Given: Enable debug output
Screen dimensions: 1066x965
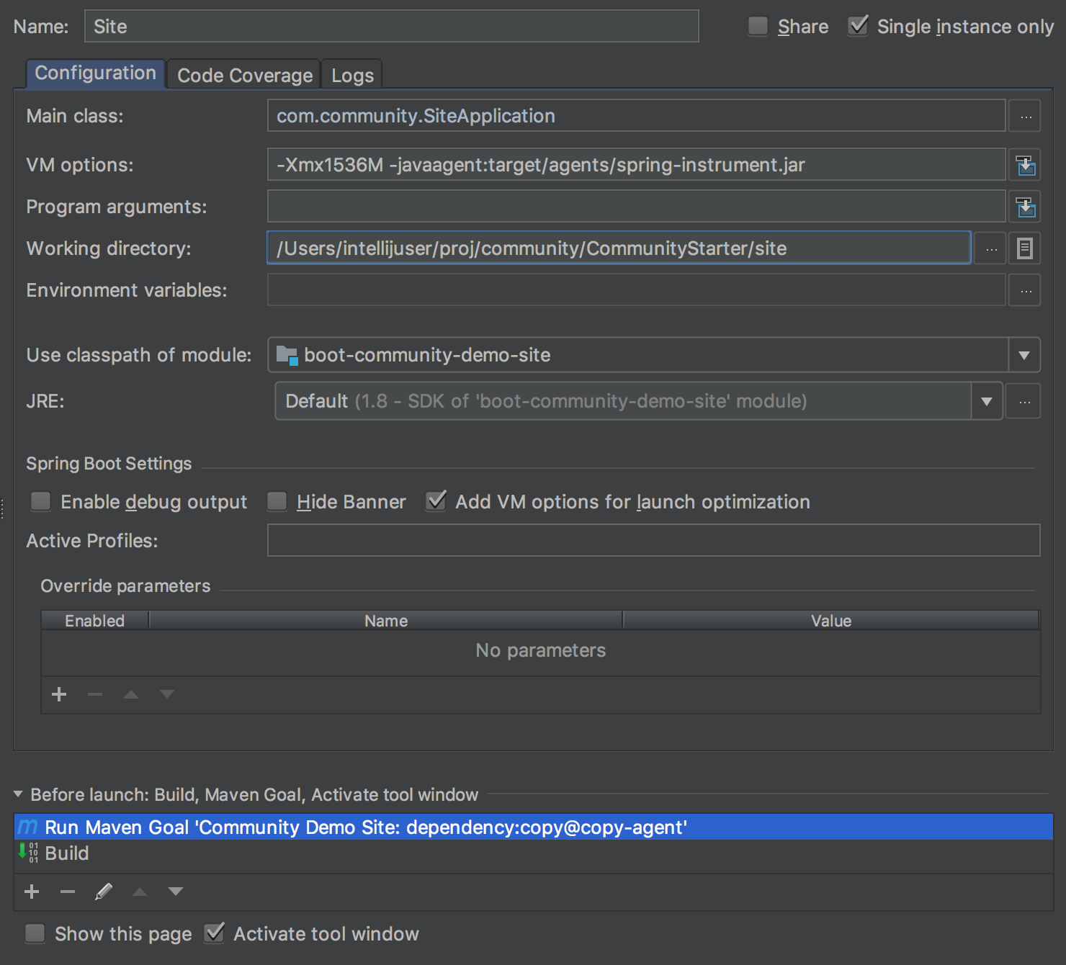Looking at the screenshot, I should pos(40,501).
